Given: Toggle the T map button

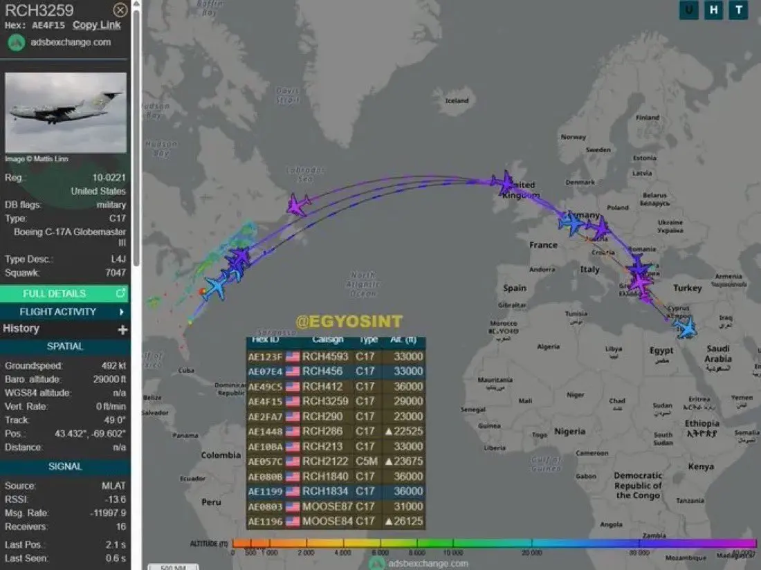Looking at the screenshot, I should point(739,10).
